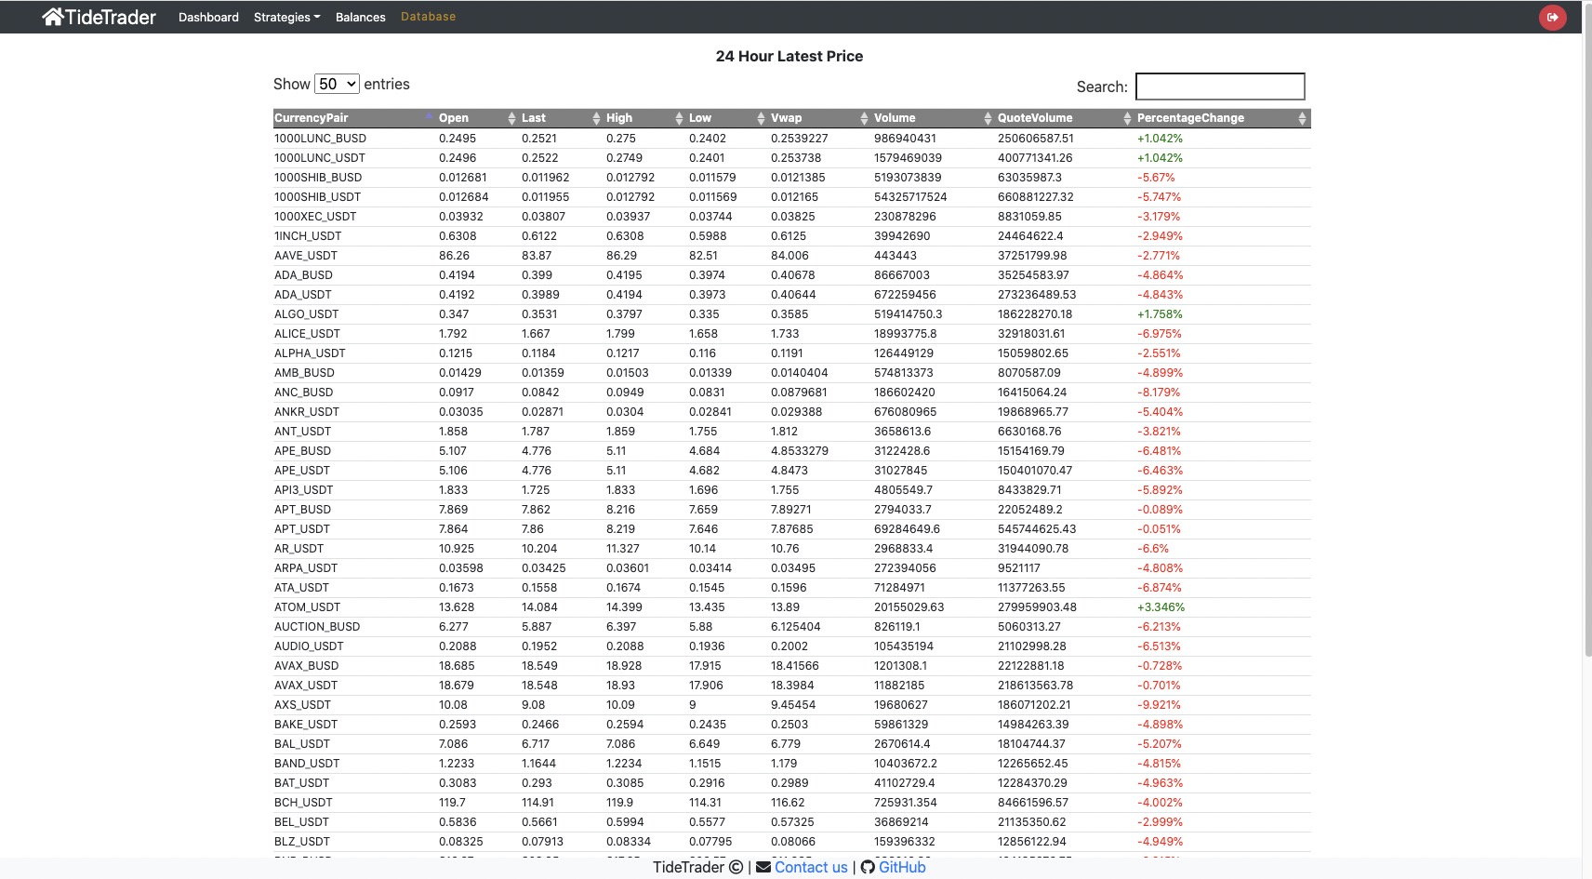The width and height of the screenshot is (1592, 879).
Task: Select the BCH_USDT currency pair
Action: (303, 803)
